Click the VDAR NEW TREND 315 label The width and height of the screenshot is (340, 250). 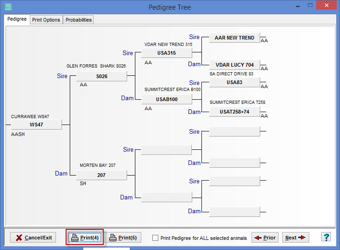click(168, 44)
